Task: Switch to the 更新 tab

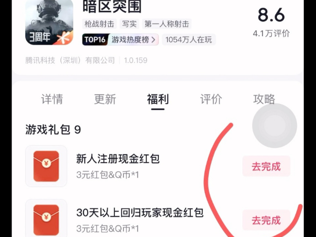Action: [x=105, y=99]
